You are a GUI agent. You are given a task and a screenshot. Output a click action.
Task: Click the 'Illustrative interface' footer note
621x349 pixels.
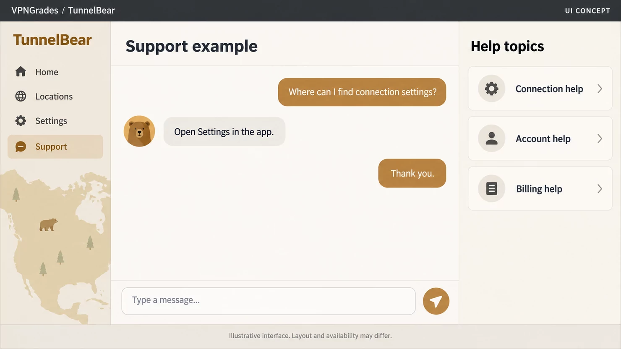click(310, 336)
